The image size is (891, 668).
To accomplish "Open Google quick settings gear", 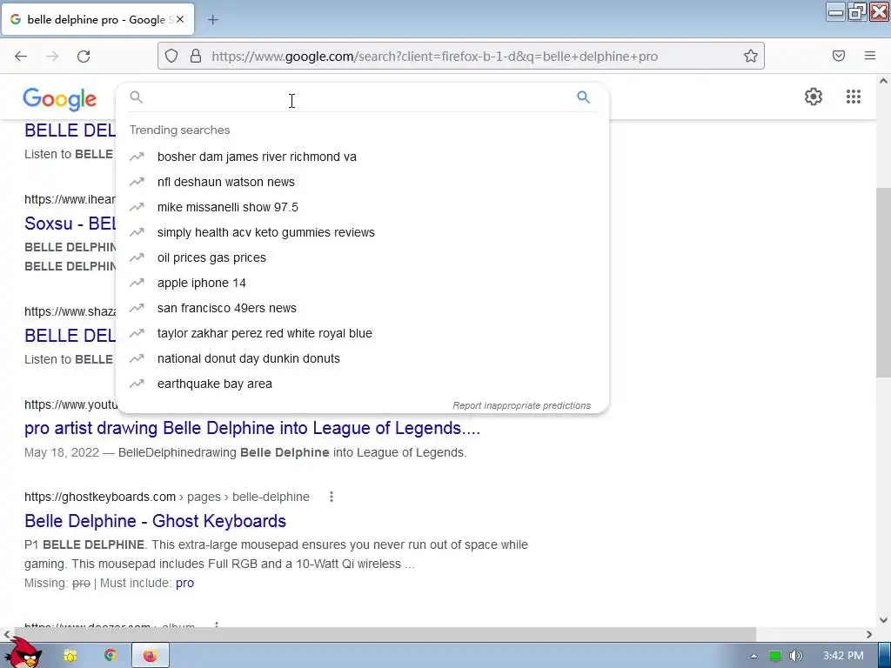I will coord(814,97).
